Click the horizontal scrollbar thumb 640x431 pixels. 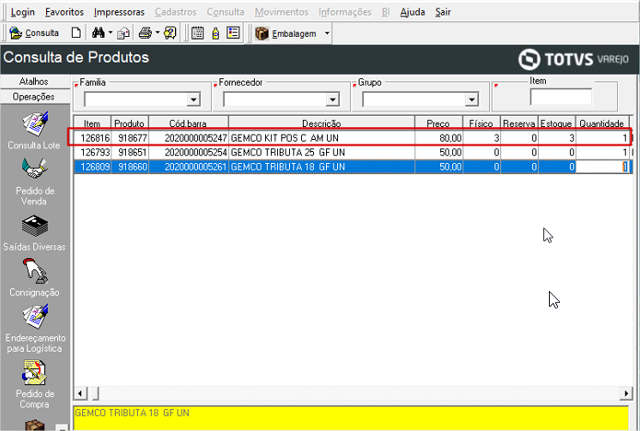point(96,393)
